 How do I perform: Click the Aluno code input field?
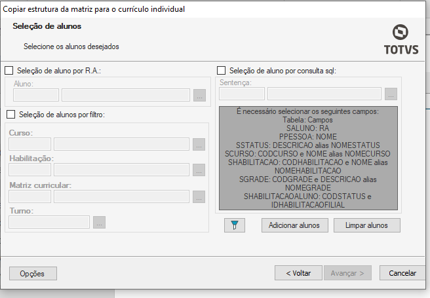point(36,95)
